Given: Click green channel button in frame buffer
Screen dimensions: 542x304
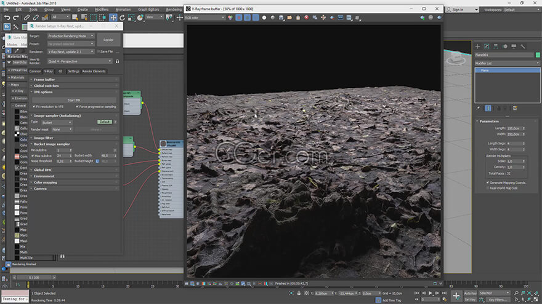Looking at the screenshot, I should pos(247,17).
